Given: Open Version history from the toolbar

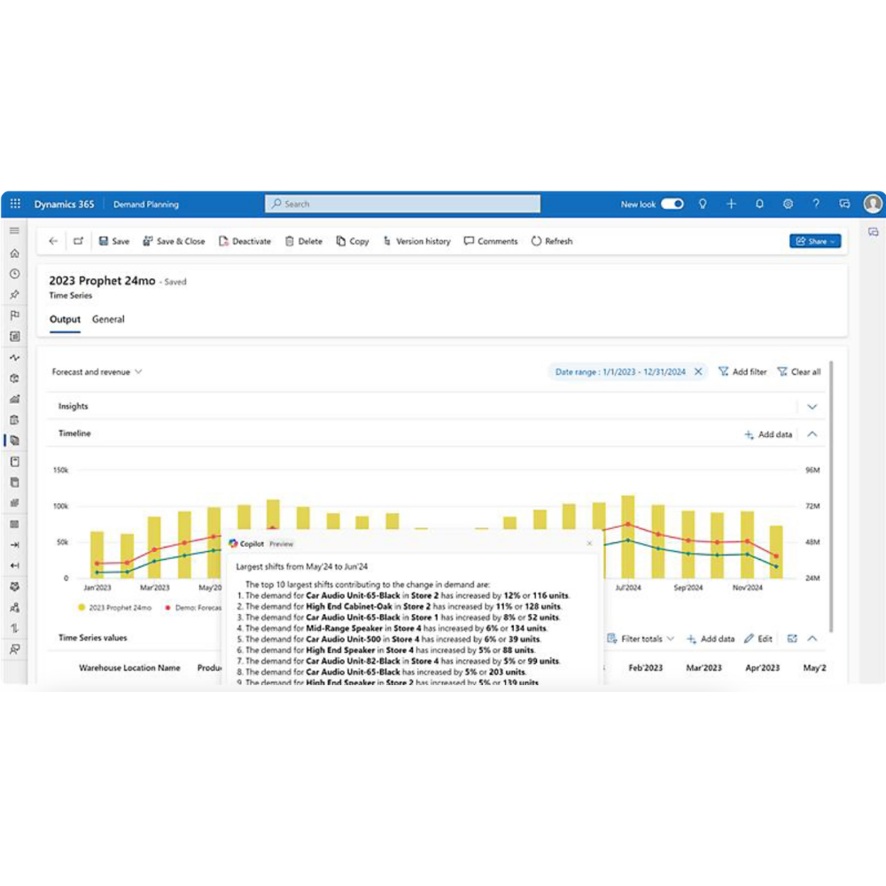Looking at the screenshot, I should (417, 241).
